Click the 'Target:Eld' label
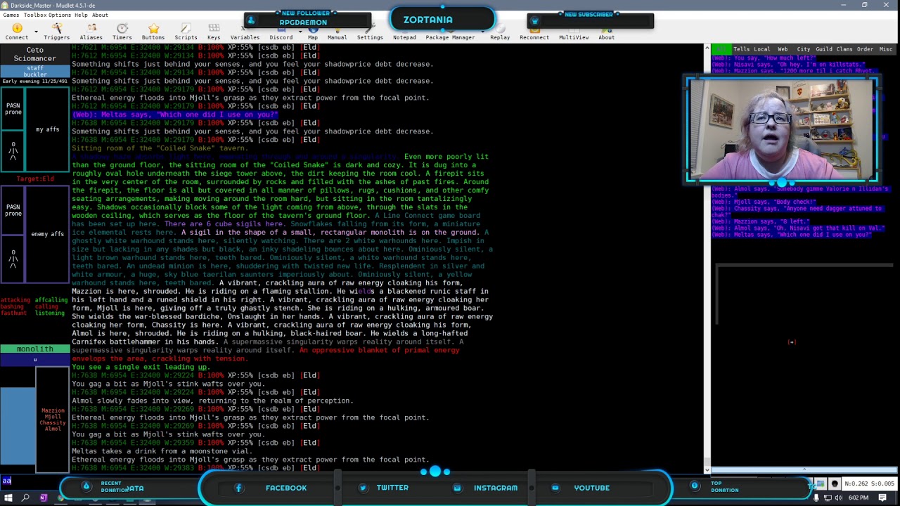The height and width of the screenshot is (506, 900). click(x=35, y=179)
